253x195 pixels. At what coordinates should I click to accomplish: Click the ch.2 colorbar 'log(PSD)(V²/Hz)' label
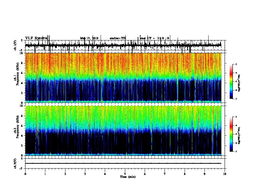[239, 135]
